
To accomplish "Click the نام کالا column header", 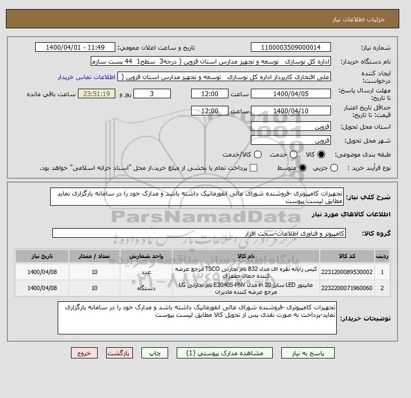I will point(246,256).
